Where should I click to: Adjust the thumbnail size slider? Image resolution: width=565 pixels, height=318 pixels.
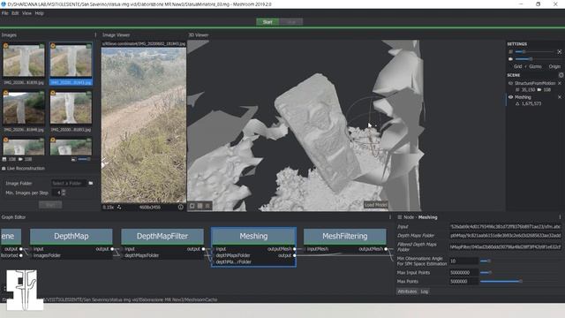click(x=85, y=159)
